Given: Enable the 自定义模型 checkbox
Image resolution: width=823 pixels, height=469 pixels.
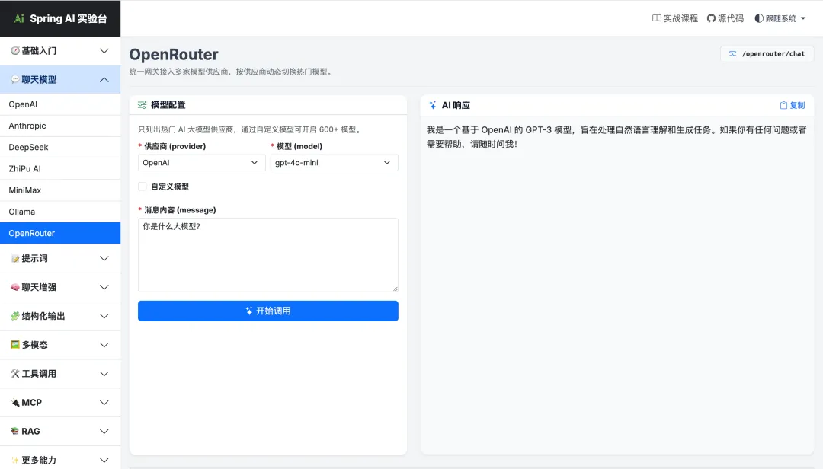Looking at the screenshot, I should point(143,187).
